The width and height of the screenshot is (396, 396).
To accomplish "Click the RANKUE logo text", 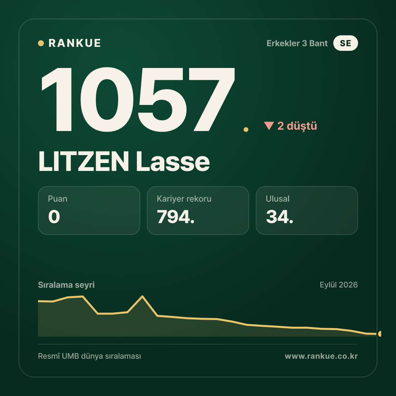I will click(x=75, y=43).
